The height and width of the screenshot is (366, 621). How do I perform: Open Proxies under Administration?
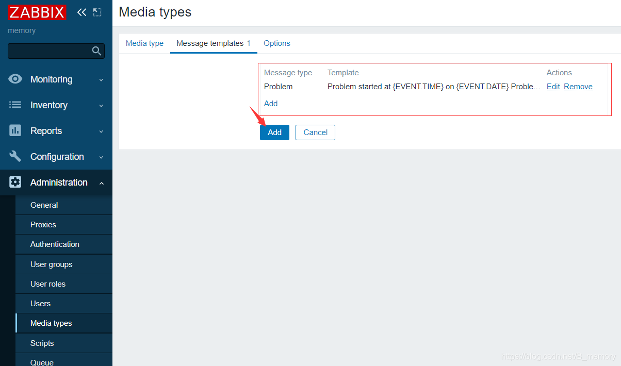pos(64,225)
